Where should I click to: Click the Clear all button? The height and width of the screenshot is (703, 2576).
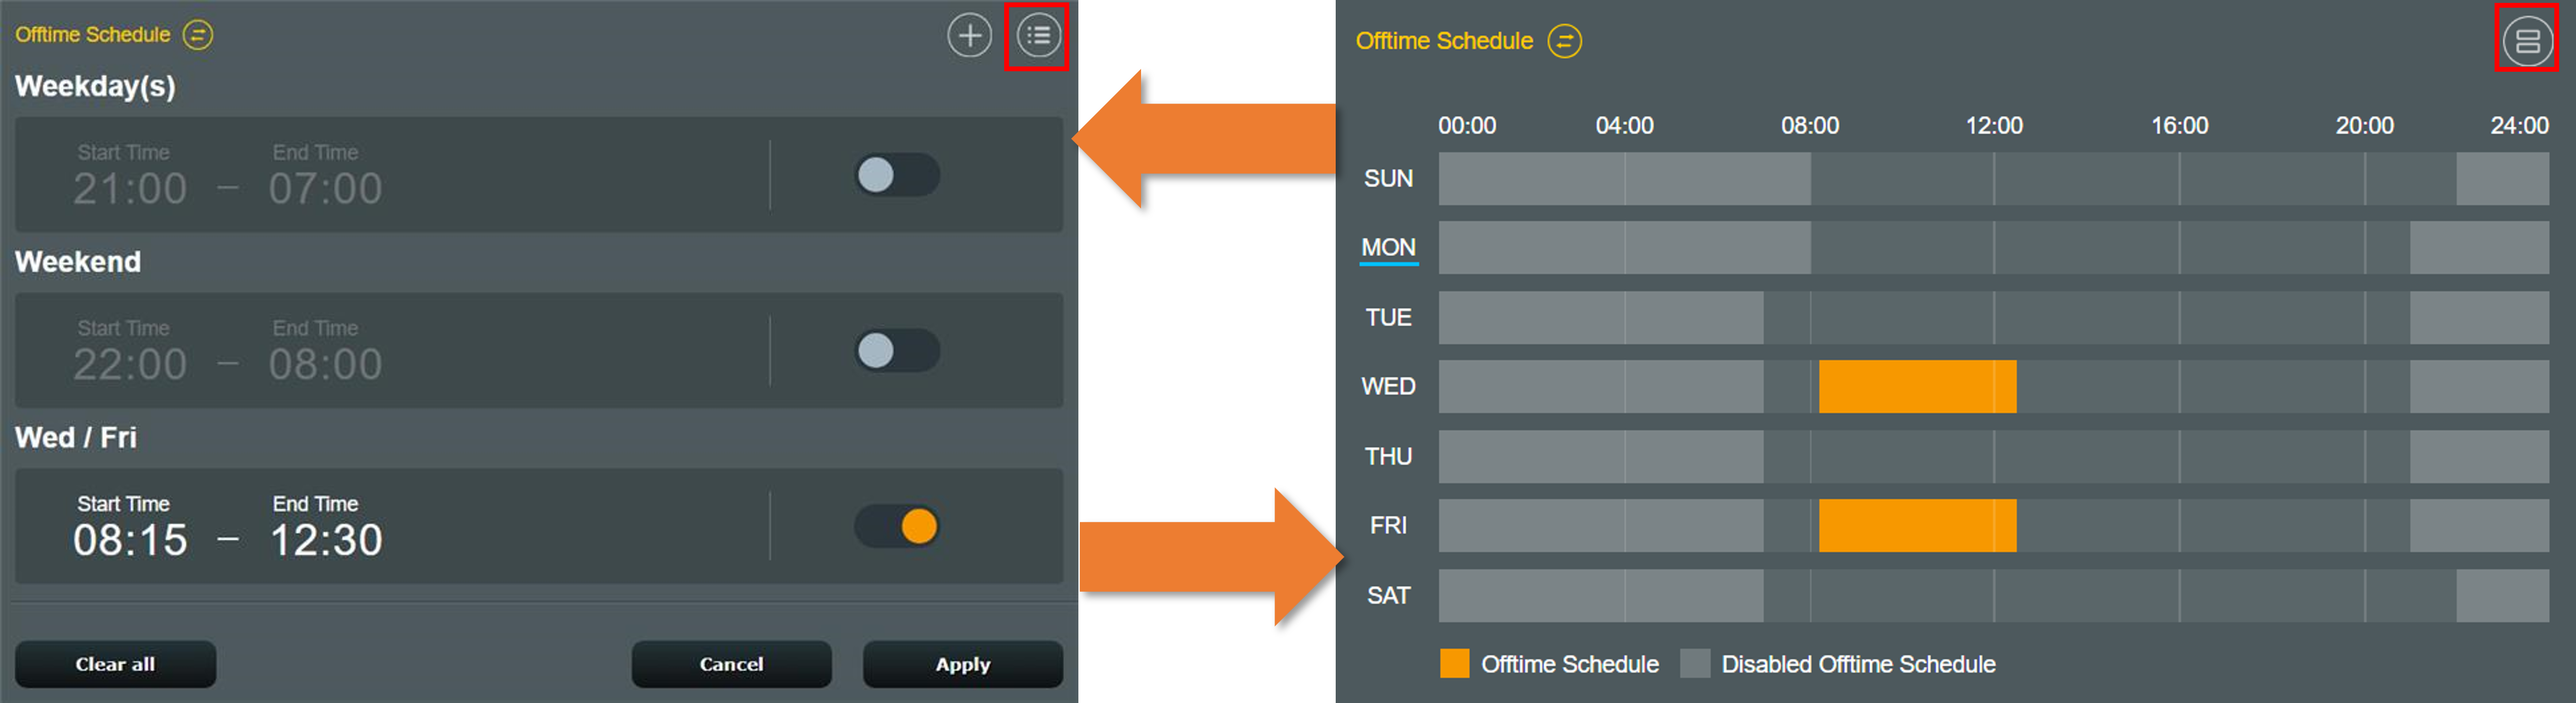(x=115, y=664)
